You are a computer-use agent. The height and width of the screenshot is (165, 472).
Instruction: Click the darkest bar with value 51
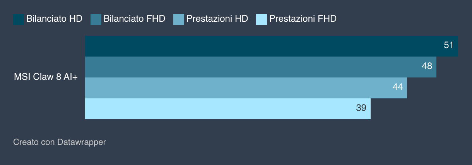coord(272,46)
